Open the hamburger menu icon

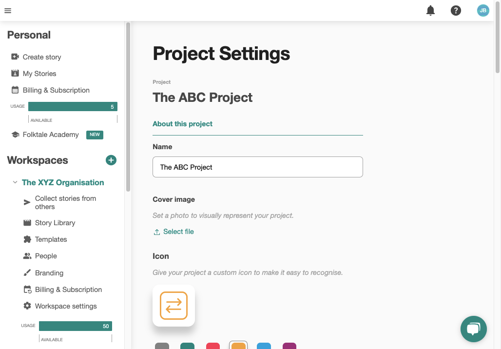point(8,11)
